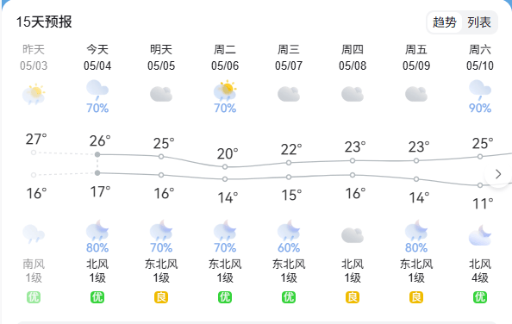Select the 今天 05/04 day column header
The width and height of the screenshot is (512, 324).
click(97, 58)
